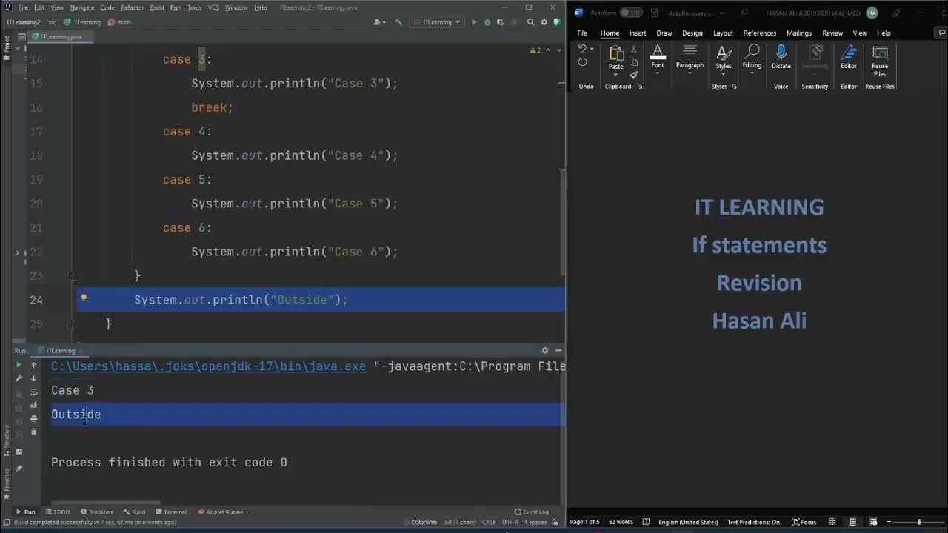Open the Event Log button

click(532, 512)
